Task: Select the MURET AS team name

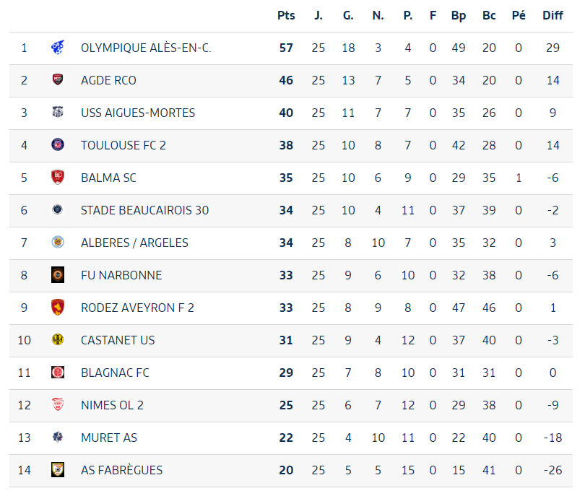Action: pos(109,438)
